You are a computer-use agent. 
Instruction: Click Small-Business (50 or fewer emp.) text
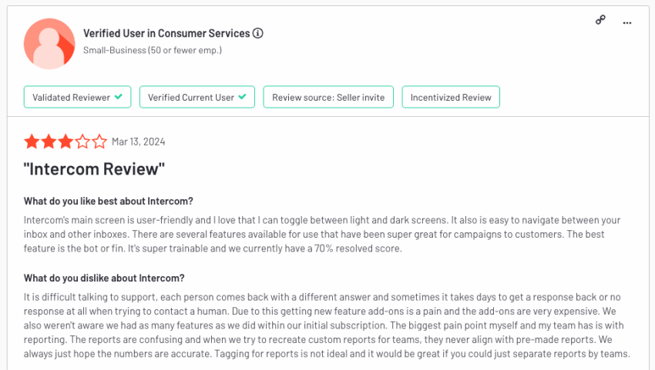pyautogui.click(x=153, y=50)
